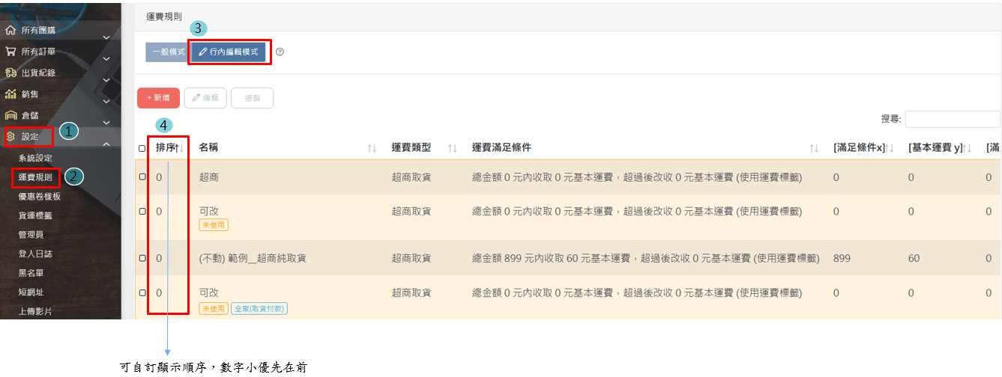Screen dimensions: 1002x377
Task: Open 運費規則 in the sidebar
Action: click(x=35, y=178)
